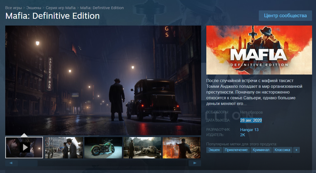Select the vintage car countryside screenshot thumbnail

142,148
